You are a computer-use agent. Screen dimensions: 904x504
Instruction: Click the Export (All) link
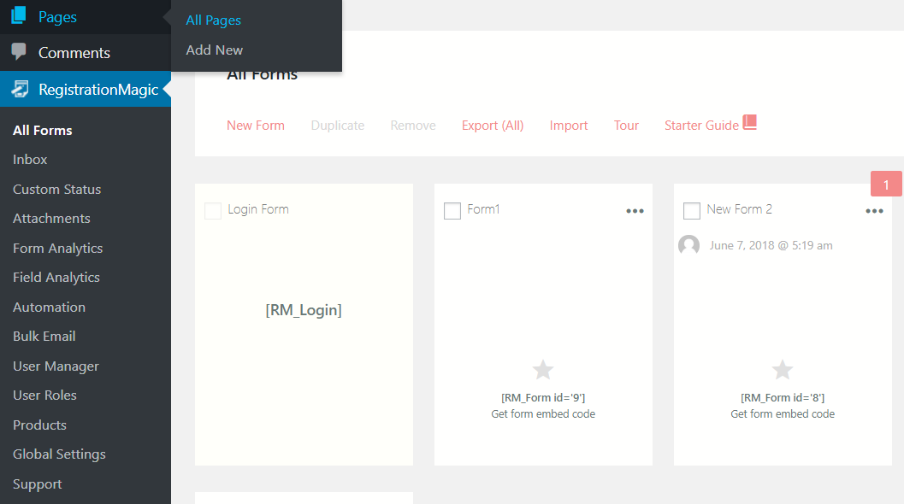tap(493, 126)
